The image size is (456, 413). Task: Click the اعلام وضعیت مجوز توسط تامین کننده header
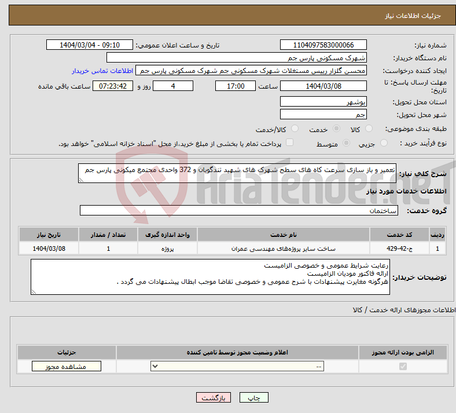[x=237, y=352]
